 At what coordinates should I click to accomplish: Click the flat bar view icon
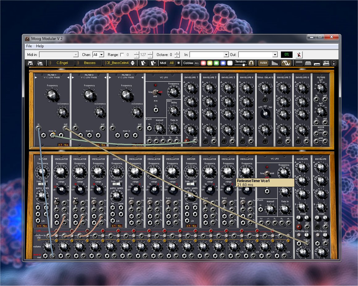point(317,64)
